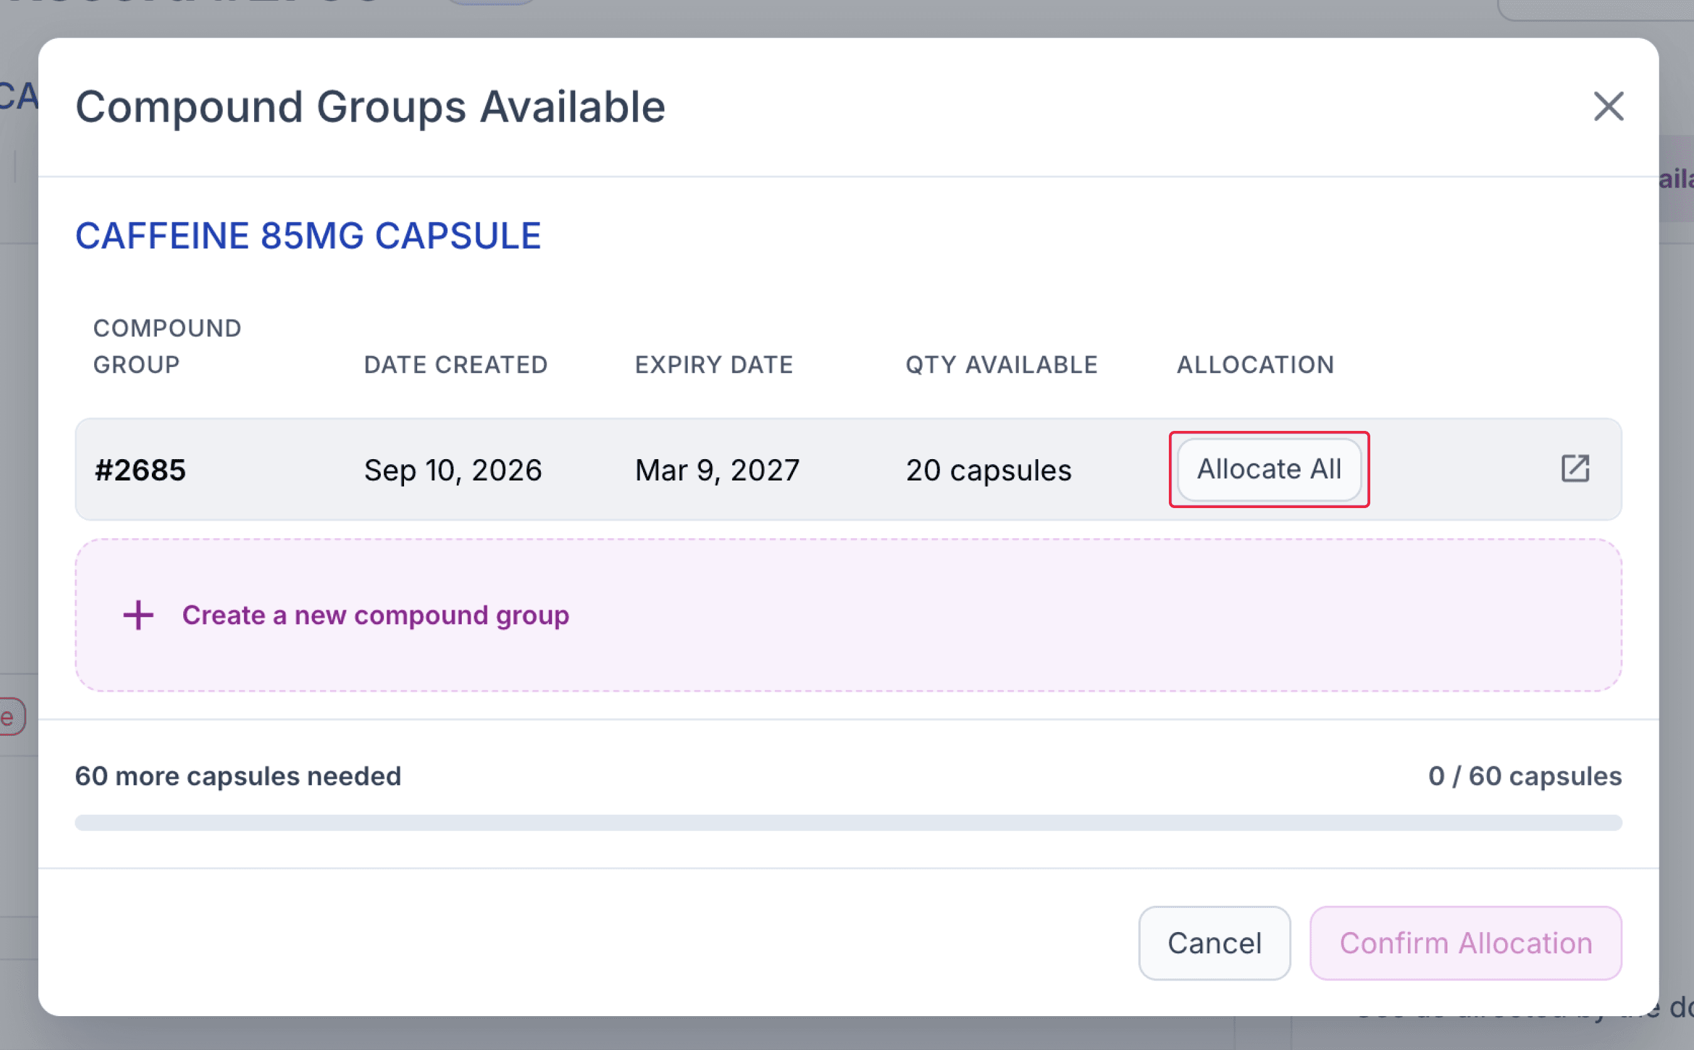The height and width of the screenshot is (1050, 1694).
Task: Select the #2685 compound group number
Action: (141, 470)
